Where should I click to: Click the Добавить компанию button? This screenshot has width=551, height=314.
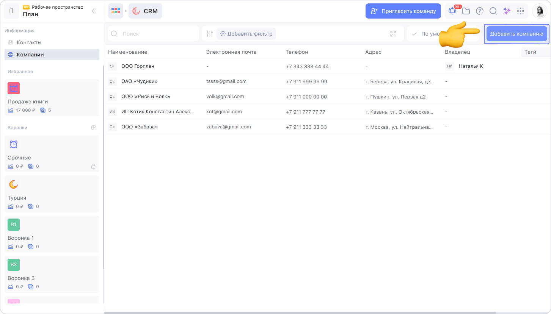point(516,34)
